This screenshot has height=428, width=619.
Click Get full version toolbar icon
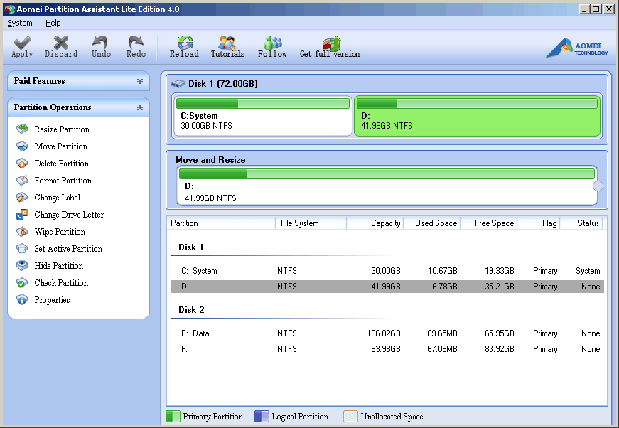[x=332, y=43]
